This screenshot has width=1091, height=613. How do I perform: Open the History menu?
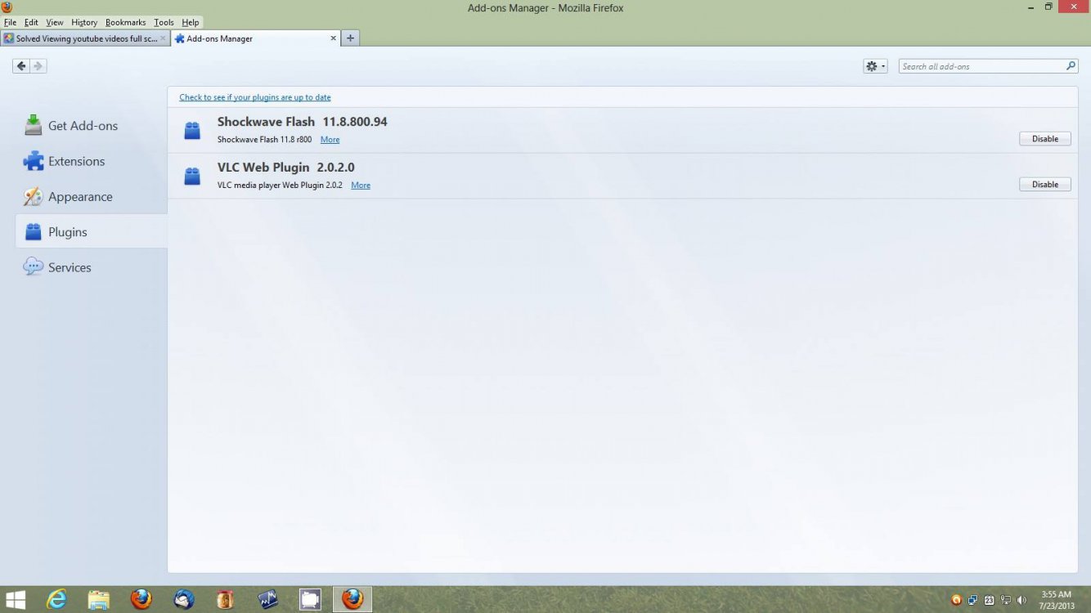[x=84, y=22]
